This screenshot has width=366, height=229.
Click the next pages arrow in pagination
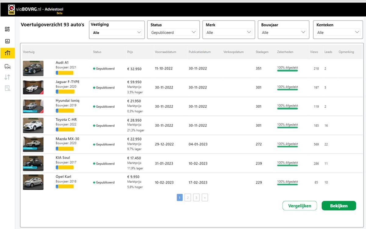(x=205, y=198)
